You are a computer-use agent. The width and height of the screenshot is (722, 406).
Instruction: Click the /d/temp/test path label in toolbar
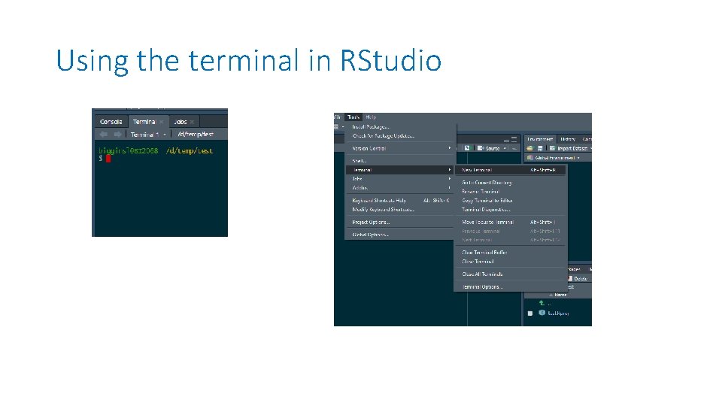[196, 135]
